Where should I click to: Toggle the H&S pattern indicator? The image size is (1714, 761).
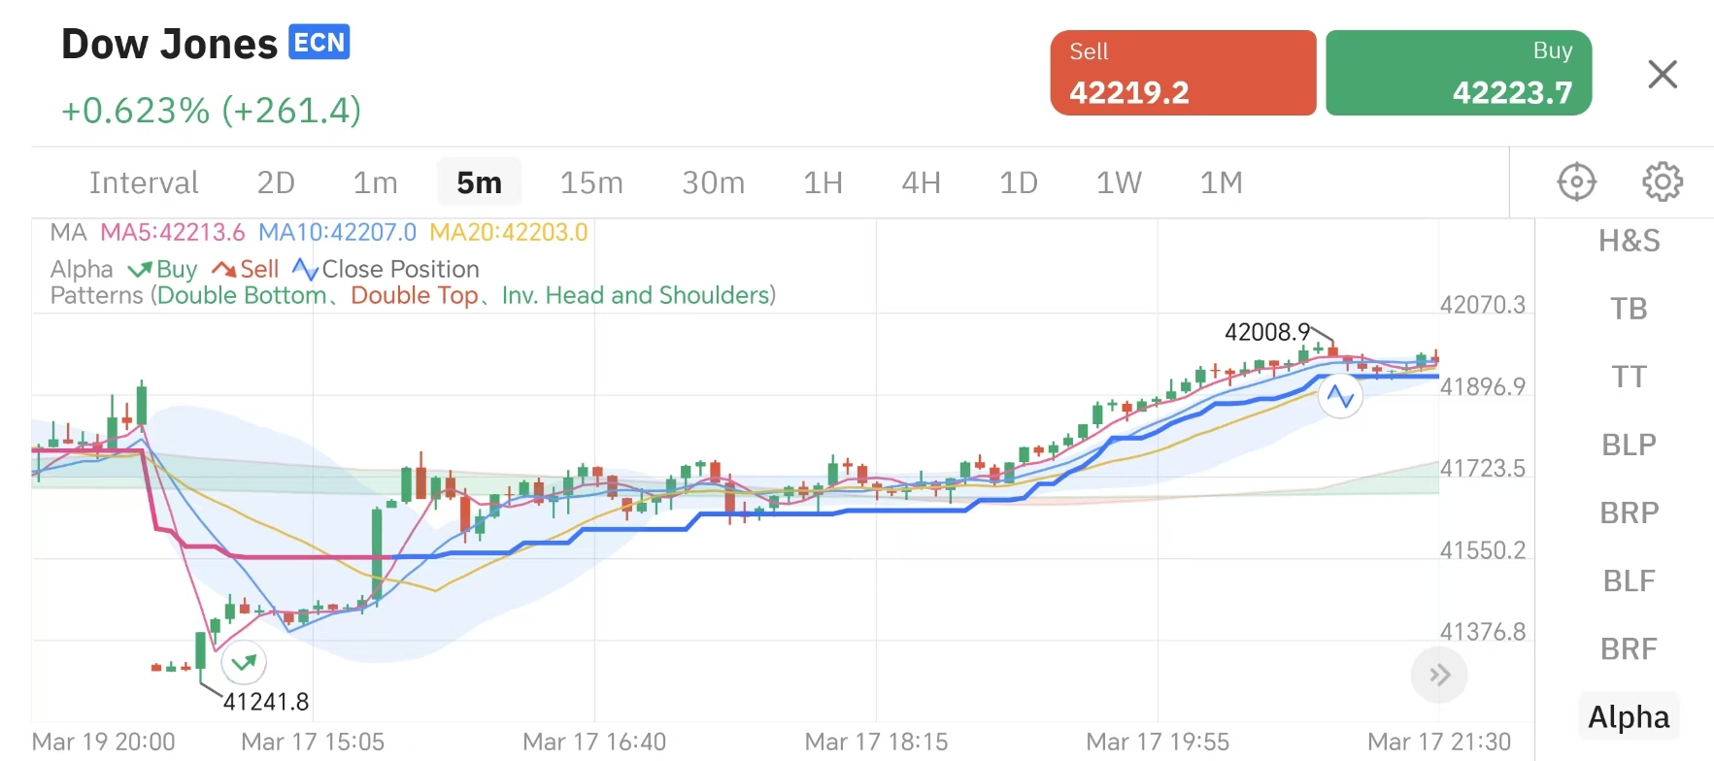pos(1629,241)
